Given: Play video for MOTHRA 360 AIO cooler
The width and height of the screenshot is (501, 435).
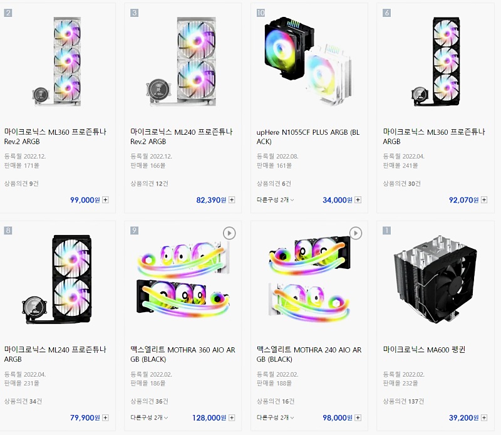Looking at the screenshot, I should point(229,233).
